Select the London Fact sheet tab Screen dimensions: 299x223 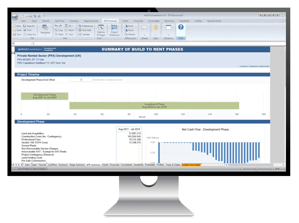click(x=191, y=165)
